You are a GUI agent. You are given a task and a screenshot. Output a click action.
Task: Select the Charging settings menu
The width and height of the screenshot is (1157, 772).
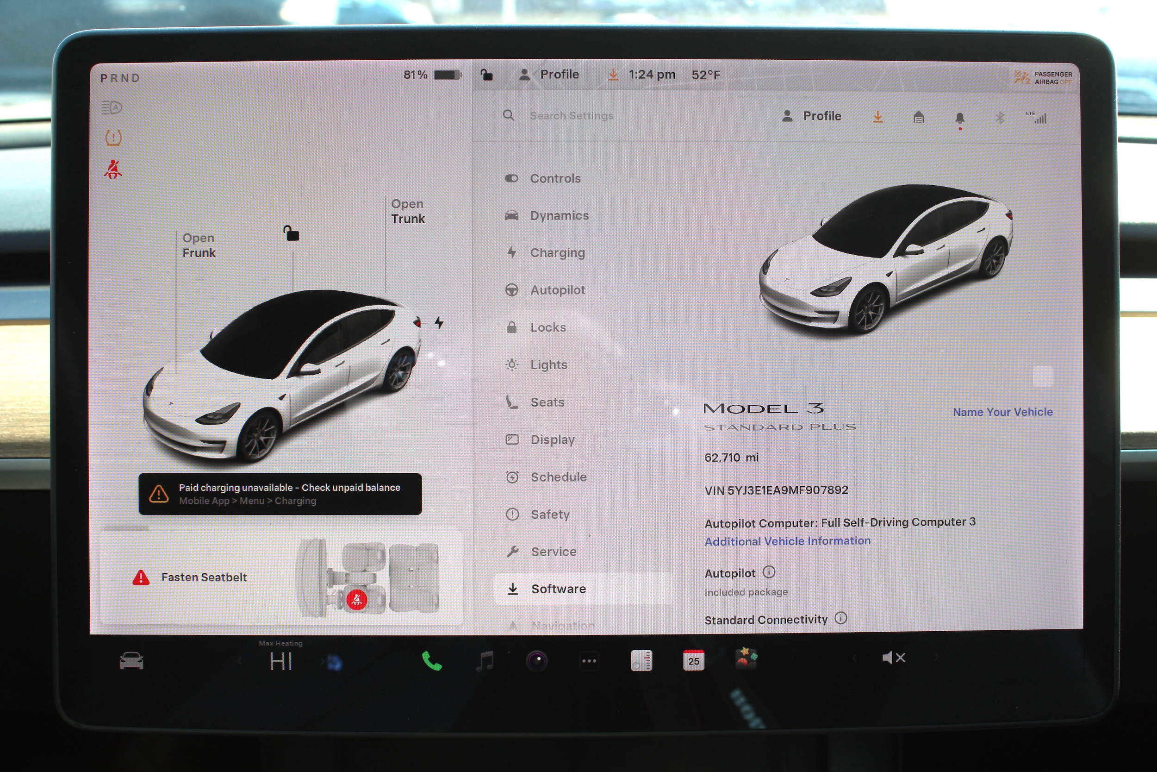tap(557, 252)
